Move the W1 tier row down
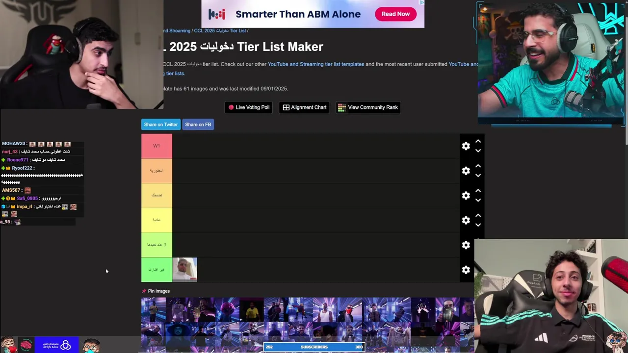Image resolution: width=628 pixels, height=353 pixels. (478, 151)
